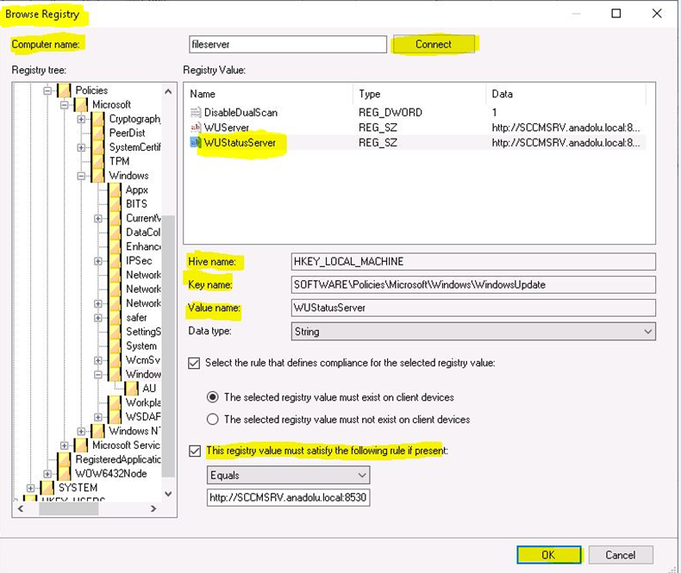The image size is (681, 573).
Task: Click the tree scroll down arrow
Action: [168, 494]
